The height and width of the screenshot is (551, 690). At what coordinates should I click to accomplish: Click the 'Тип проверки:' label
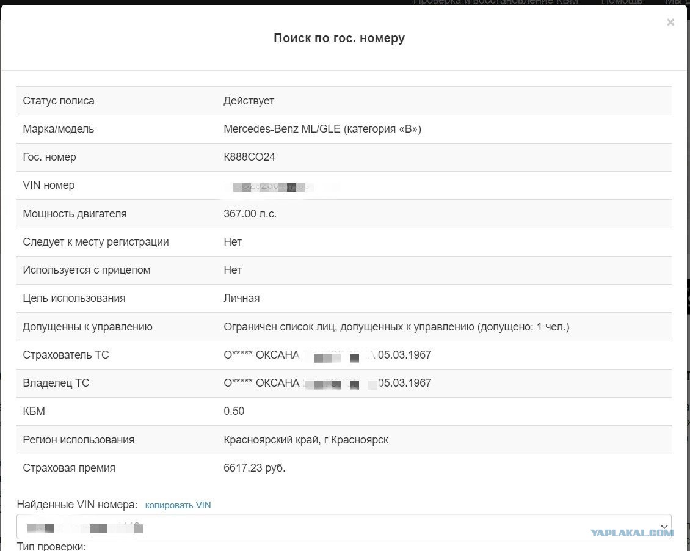point(51,547)
